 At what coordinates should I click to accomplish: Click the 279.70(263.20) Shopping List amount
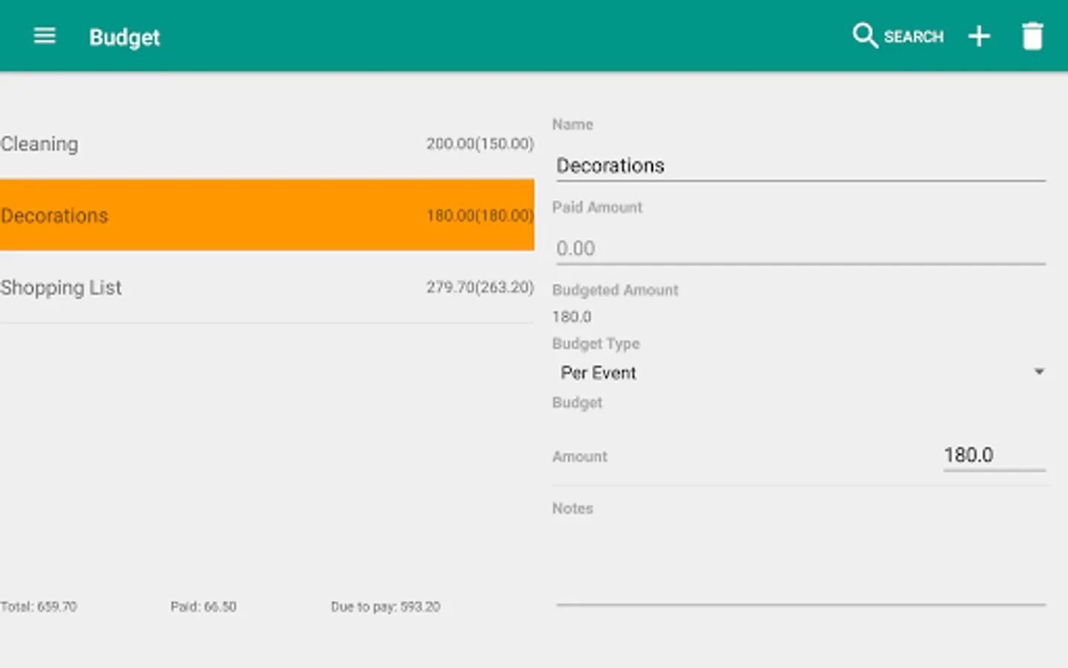point(480,287)
